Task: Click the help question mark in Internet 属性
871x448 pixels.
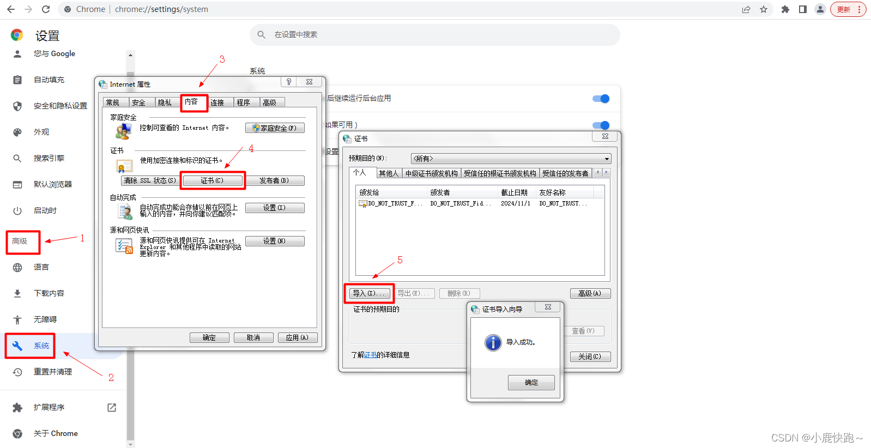Action: [x=289, y=82]
